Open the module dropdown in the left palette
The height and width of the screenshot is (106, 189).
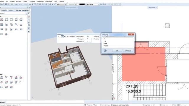point(27,13)
